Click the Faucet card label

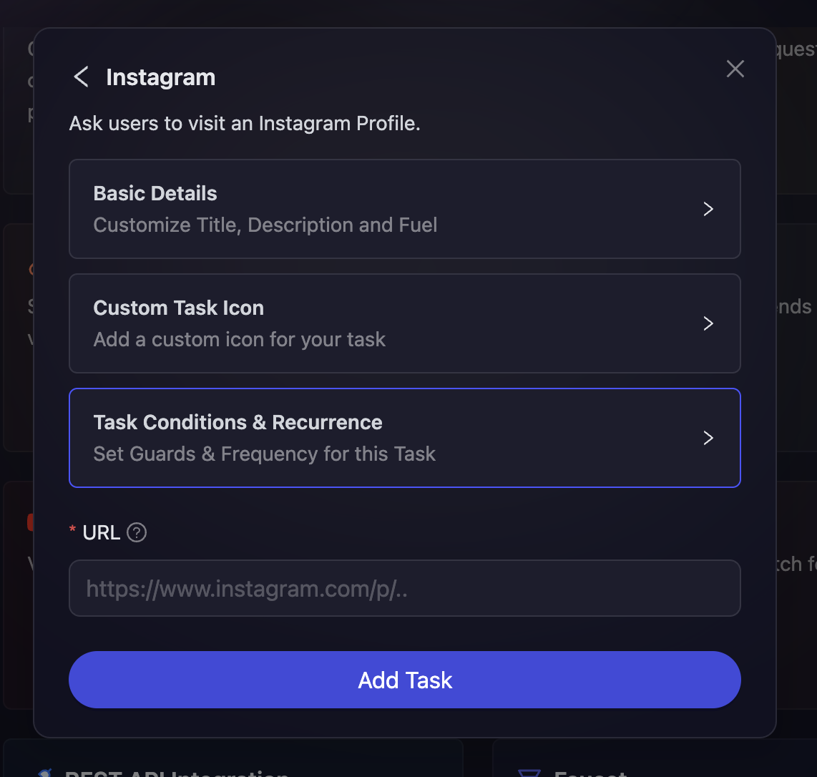tap(587, 773)
